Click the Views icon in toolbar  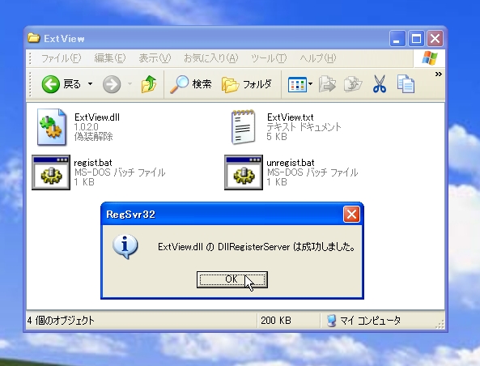pos(297,84)
